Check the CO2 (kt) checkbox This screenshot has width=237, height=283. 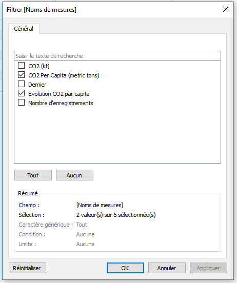(x=22, y=66)
